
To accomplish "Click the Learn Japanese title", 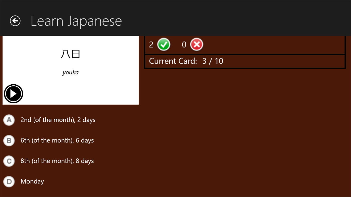I will point(76,21).
